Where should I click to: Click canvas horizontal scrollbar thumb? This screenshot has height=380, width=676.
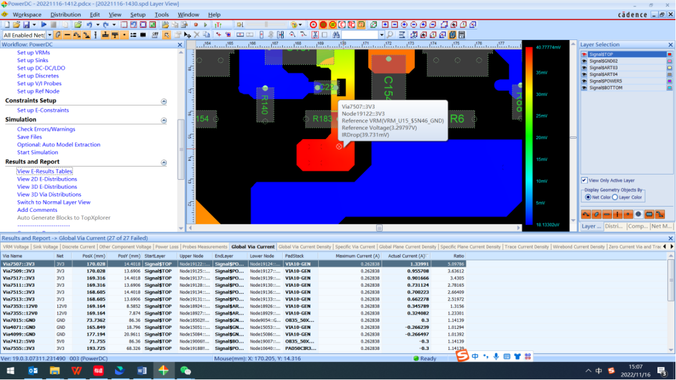[379, 228]
